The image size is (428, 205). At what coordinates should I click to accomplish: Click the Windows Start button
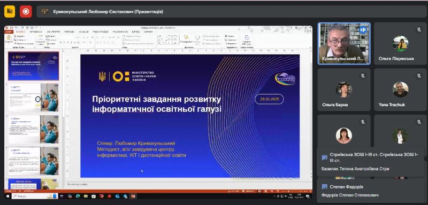pyautogui.click(x=7, y=196)
